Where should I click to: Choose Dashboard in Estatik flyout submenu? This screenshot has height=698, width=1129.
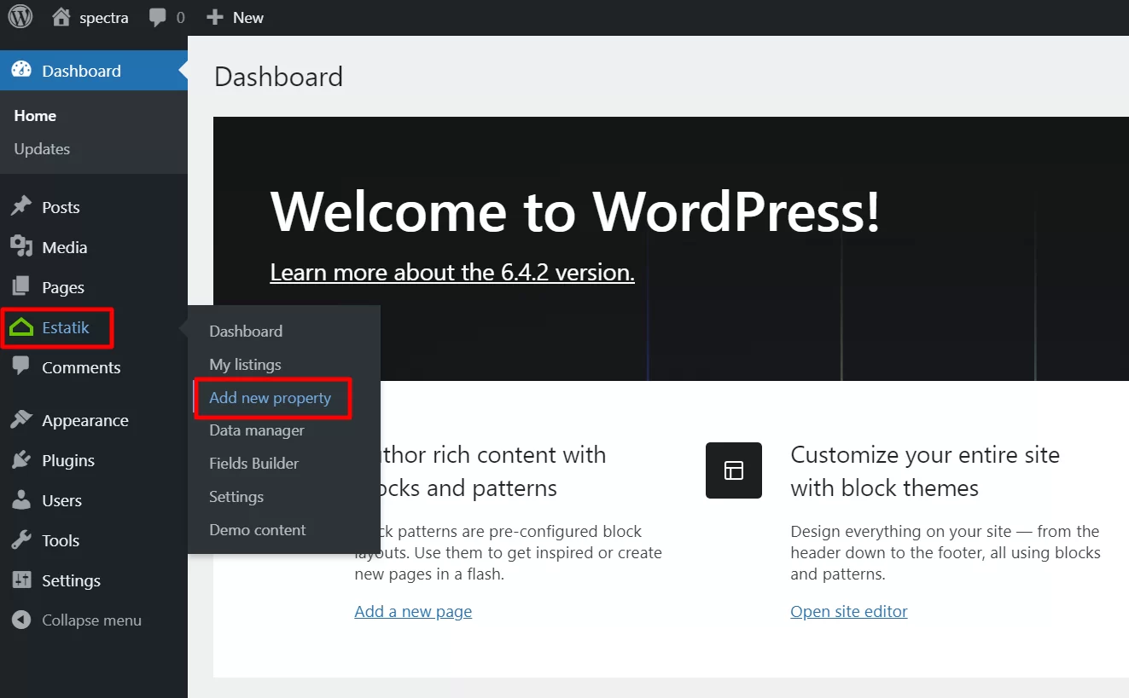pos(246,332)
